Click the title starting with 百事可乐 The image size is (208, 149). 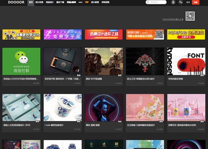pos(182,125)
